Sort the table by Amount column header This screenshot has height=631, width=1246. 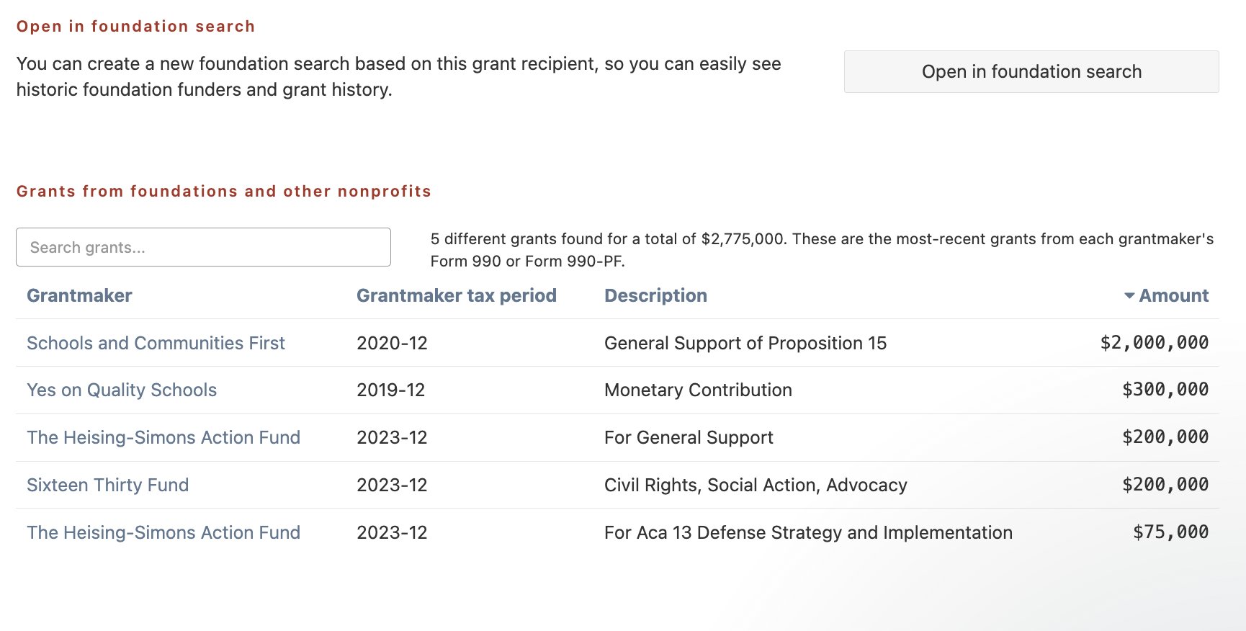coord(1173,296)
